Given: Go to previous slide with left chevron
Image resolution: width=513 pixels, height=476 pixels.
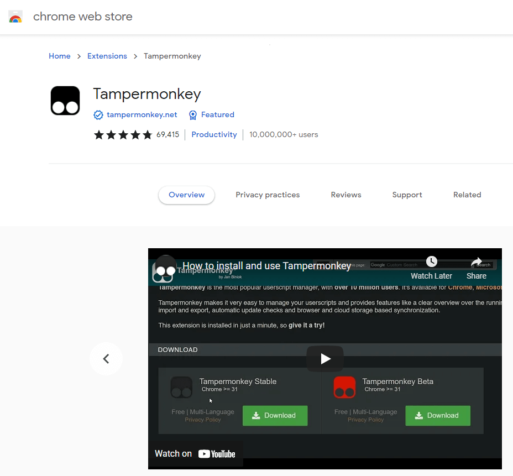Looking at the screenshot, I should pyautogui.click(x=106, y=359).
